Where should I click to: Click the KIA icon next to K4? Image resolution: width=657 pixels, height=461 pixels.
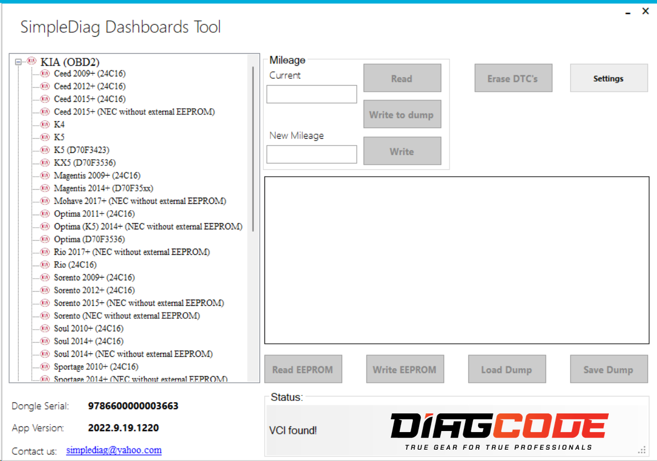45,124
